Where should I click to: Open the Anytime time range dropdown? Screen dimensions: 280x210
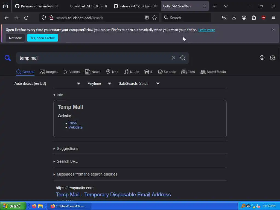click(99, 84)
